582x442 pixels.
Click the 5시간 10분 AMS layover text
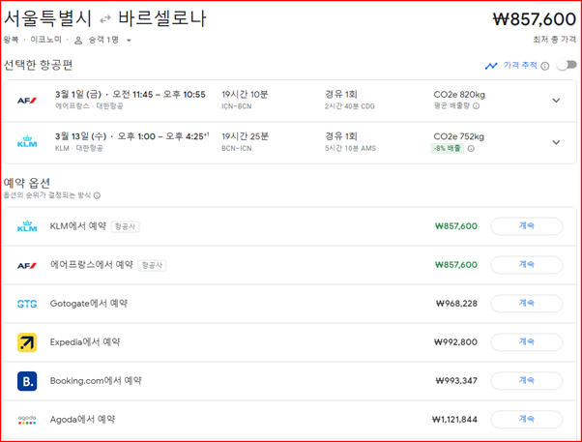350,148
